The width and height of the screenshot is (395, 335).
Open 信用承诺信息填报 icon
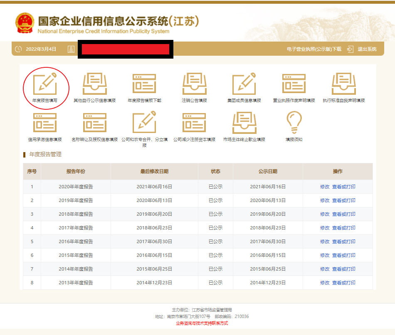pyautogui.click(x=44, y=123)
